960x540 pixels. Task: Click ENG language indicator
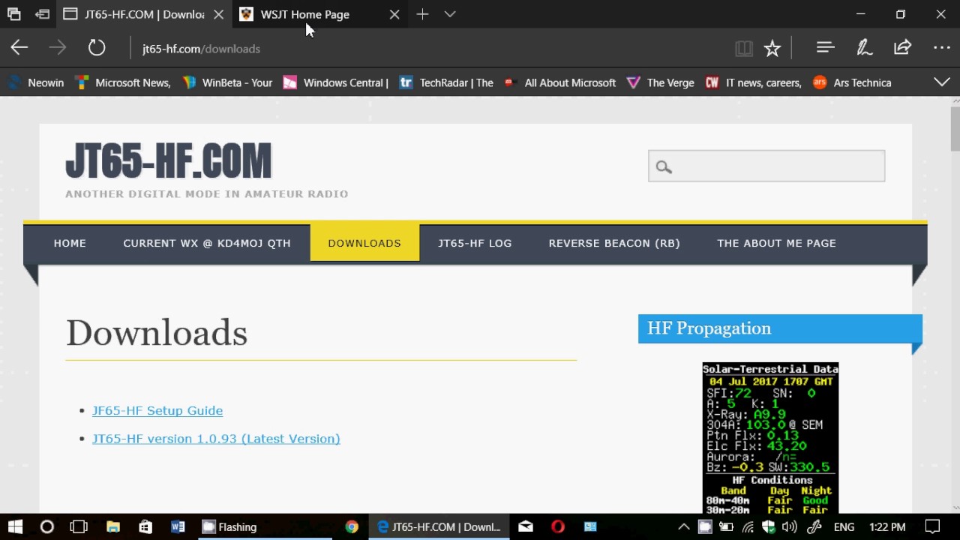844,526
